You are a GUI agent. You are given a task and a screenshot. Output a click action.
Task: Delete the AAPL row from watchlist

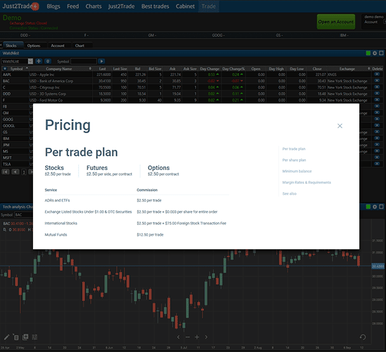coord(377,74)
